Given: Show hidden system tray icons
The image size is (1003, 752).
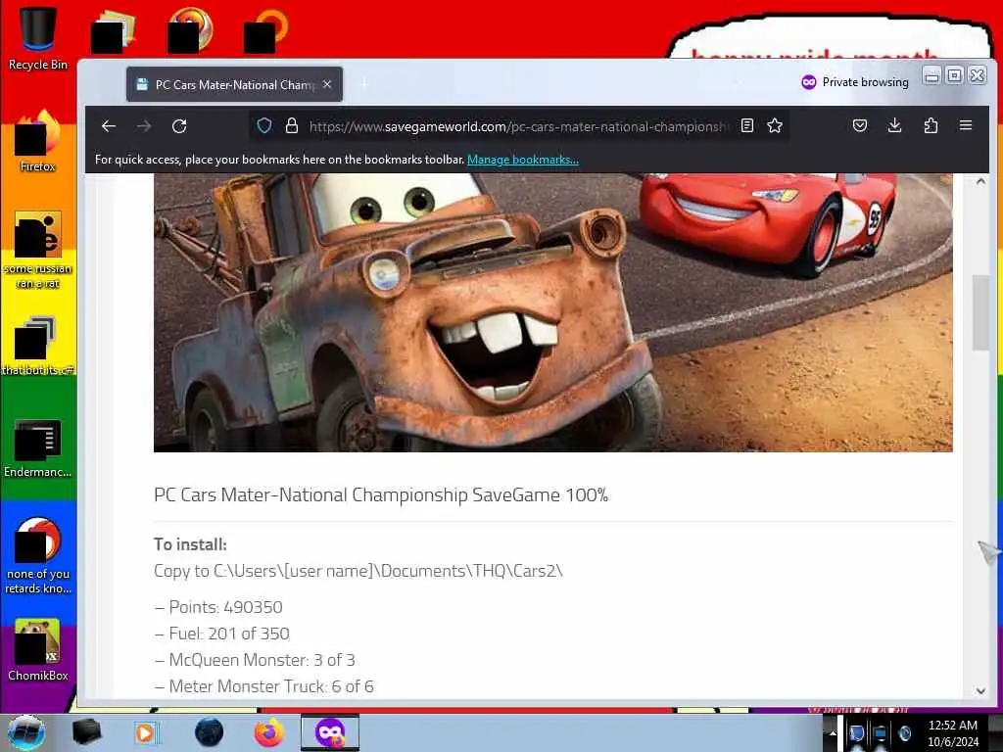Looking at the screenshot, I should [x=833, y=733].
